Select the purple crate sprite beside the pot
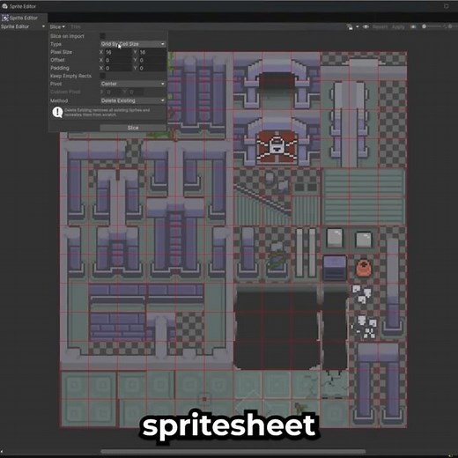Image resolution: width=458 pixels, height=458 pixels. [x=335, y=268]
